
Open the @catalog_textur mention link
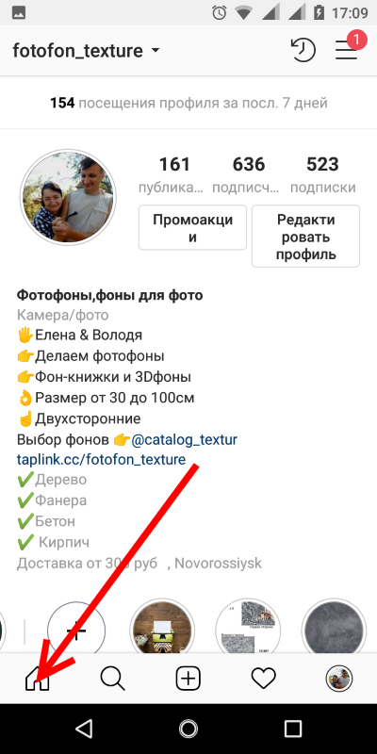click(x=184, y=439)
